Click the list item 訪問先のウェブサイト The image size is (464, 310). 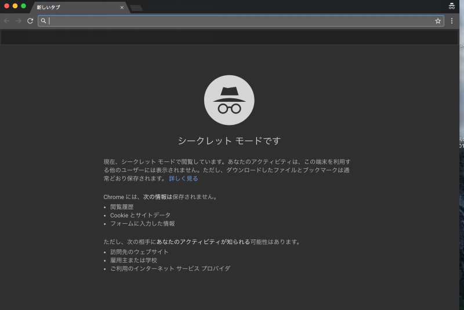(139, 252)
